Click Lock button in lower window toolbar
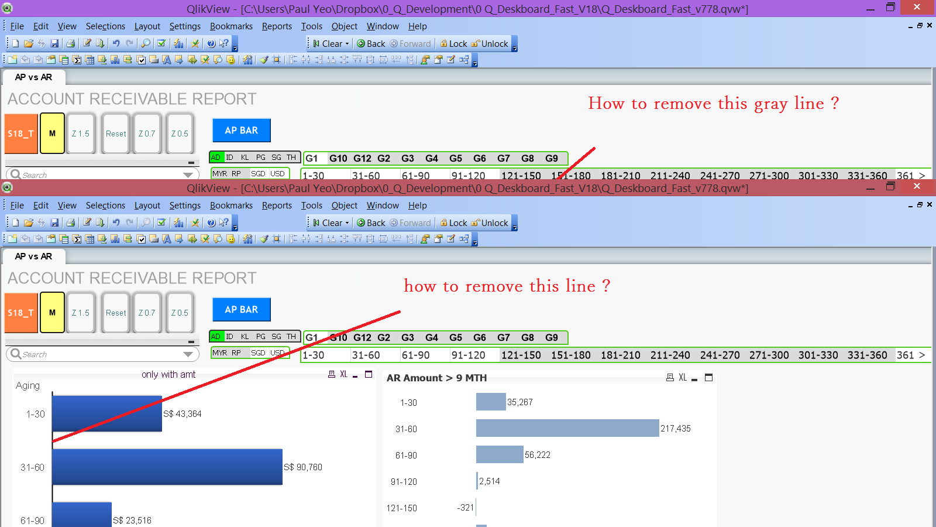 click(453, 223)
